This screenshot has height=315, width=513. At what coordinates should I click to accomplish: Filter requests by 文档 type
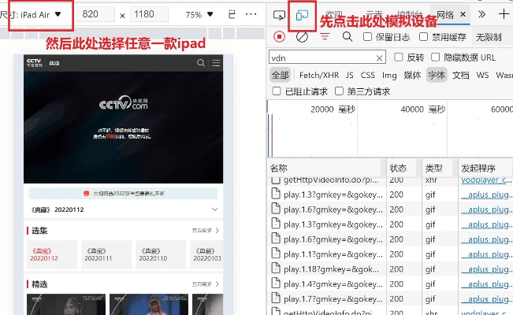(x=461, y=76)
